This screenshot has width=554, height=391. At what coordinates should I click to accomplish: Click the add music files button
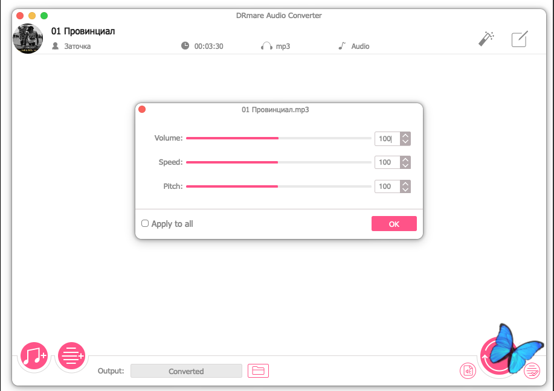point(34,356)
